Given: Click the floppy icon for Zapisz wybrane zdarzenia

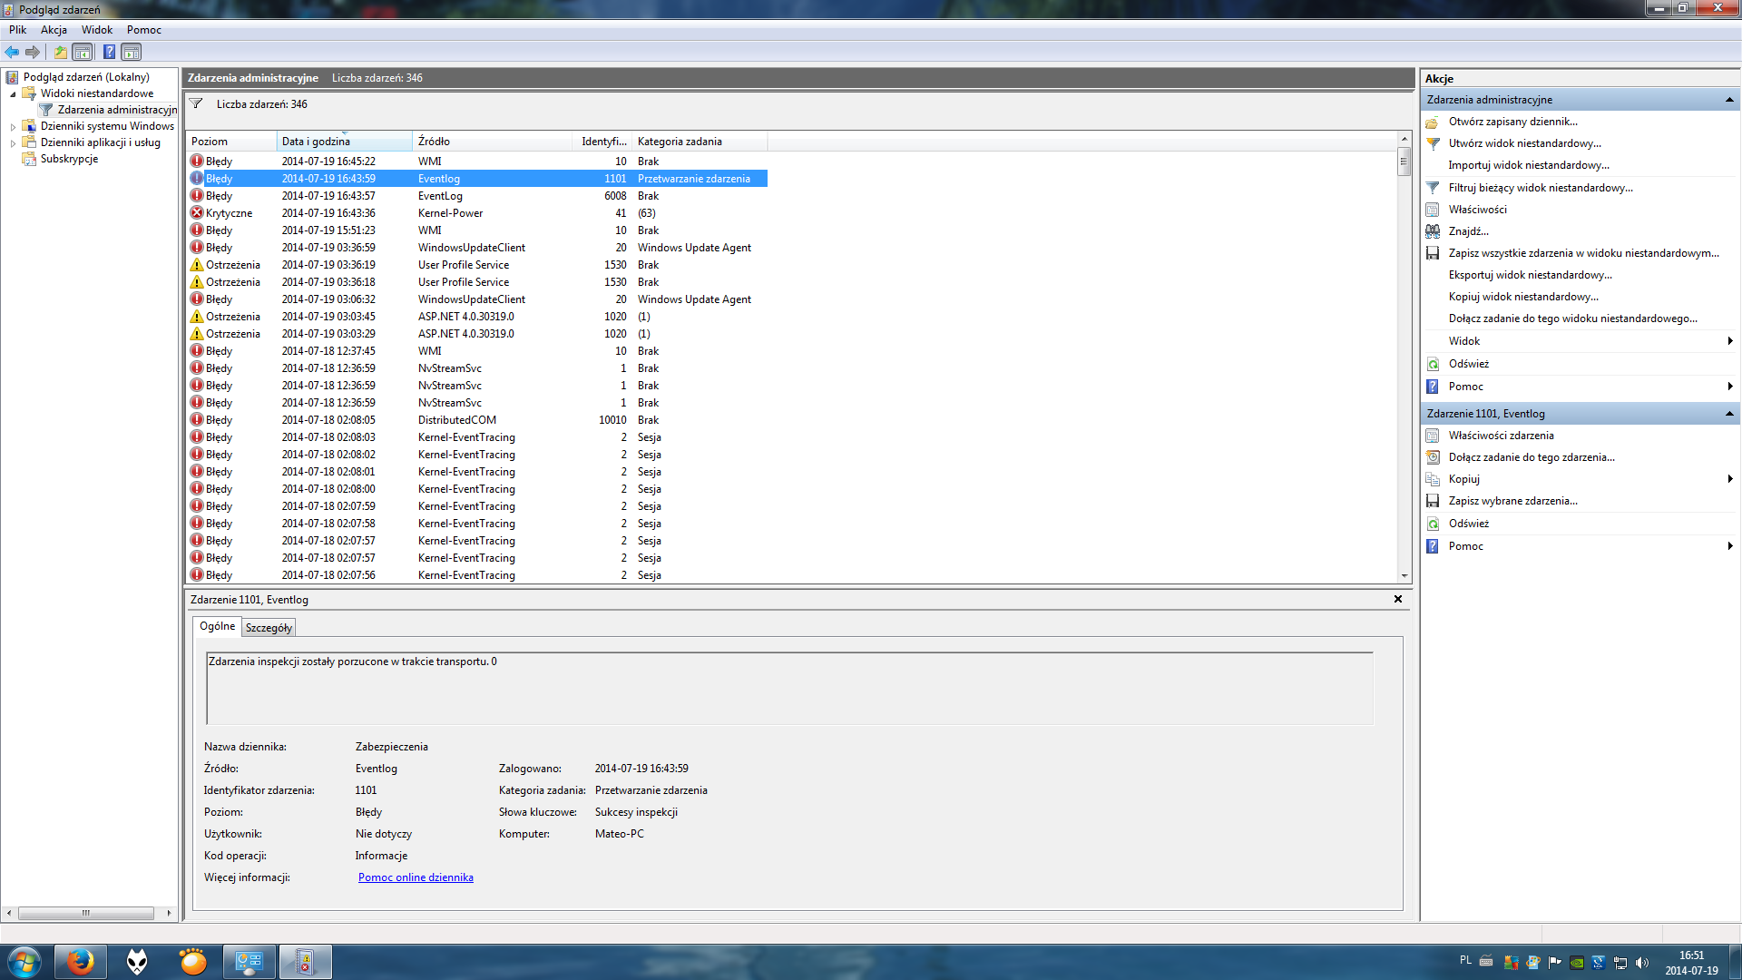Looking at the screenshot, I should tap(1433, 501).
